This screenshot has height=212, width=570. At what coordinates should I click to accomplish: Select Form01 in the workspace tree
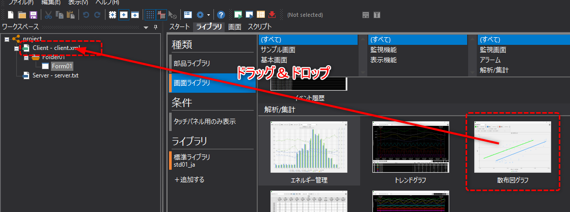click(x=62, y=66)
